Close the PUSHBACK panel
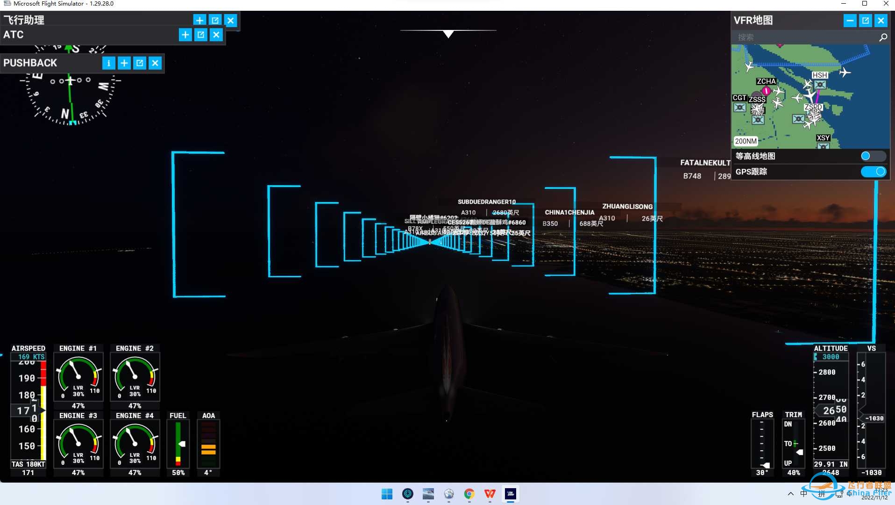The height and width of the screenshot is (505, 895). pyautogui.click(x=155, y=63)
